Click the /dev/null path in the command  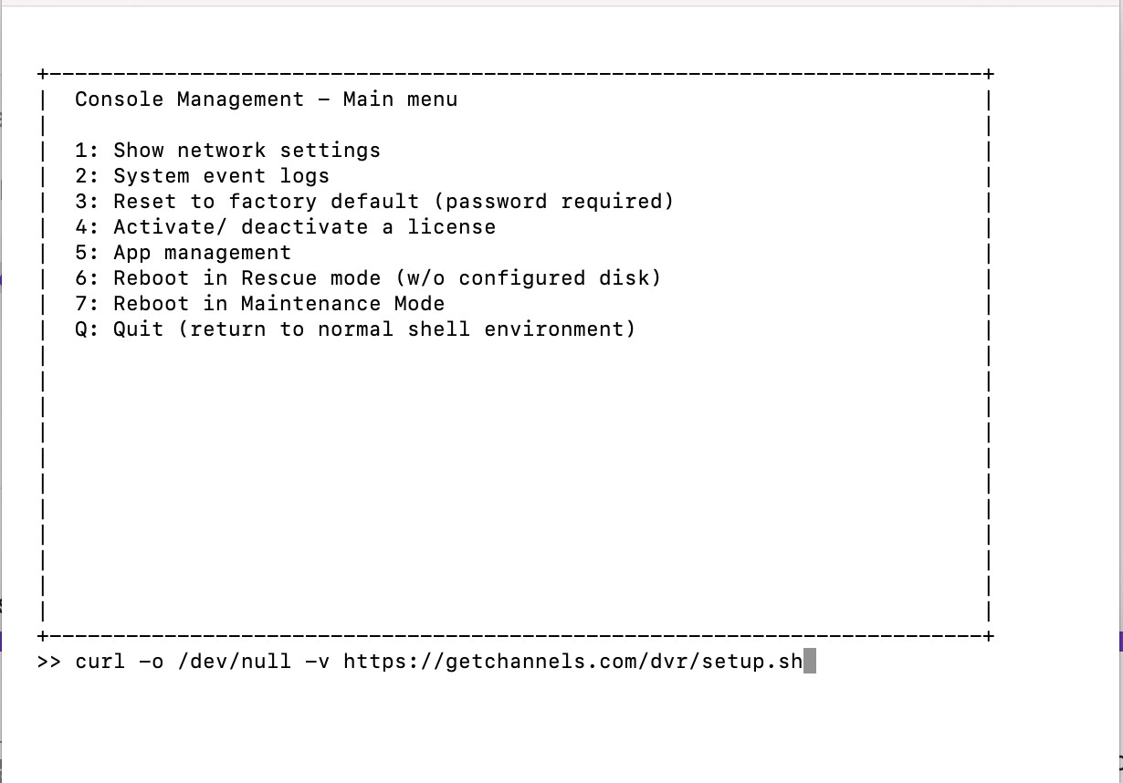pos(234,662)
